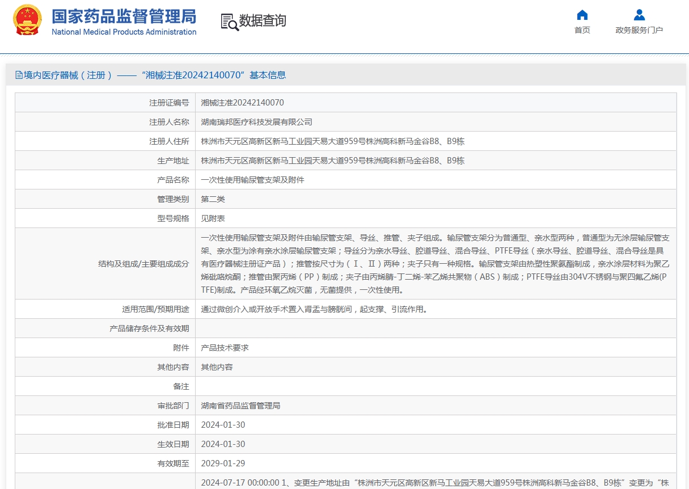
Task: Click the 生产地址 address value
Action: coord(333,161)
